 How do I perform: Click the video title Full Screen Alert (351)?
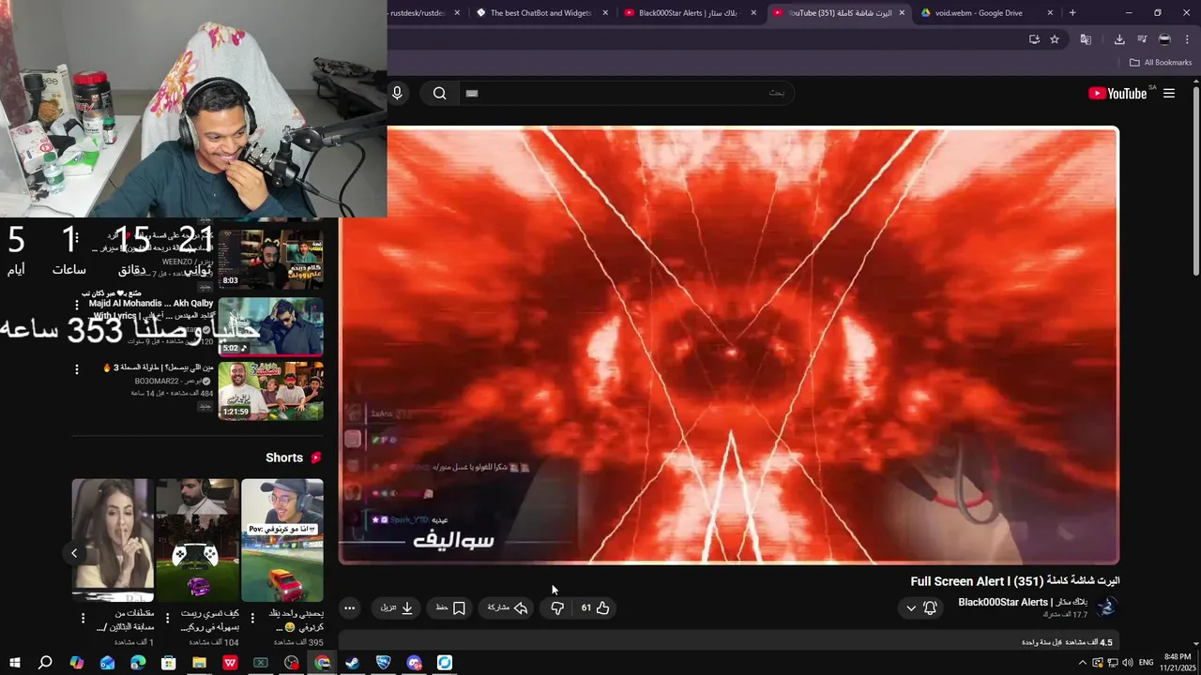click(1015, 581)
